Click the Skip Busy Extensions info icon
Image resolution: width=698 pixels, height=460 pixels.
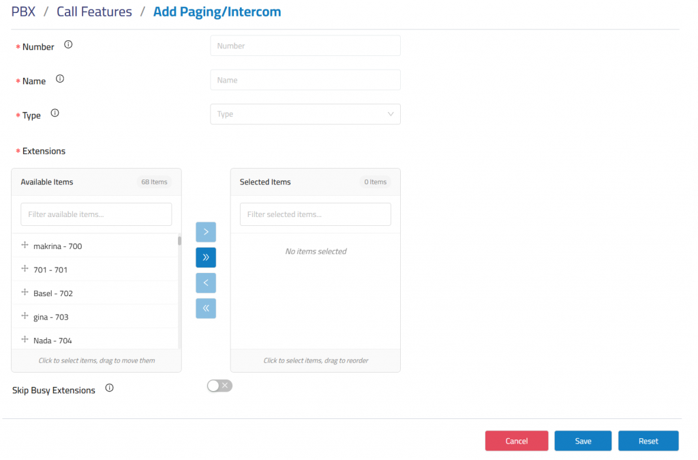tap(110, 388)
